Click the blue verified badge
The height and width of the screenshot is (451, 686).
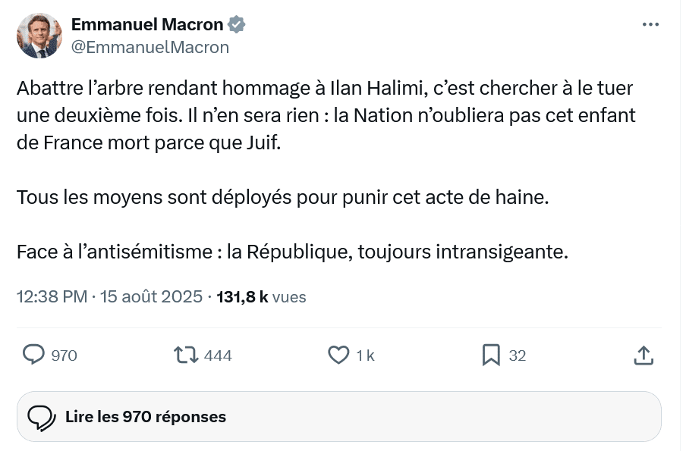pyautogui.click(x=237, y=24)
